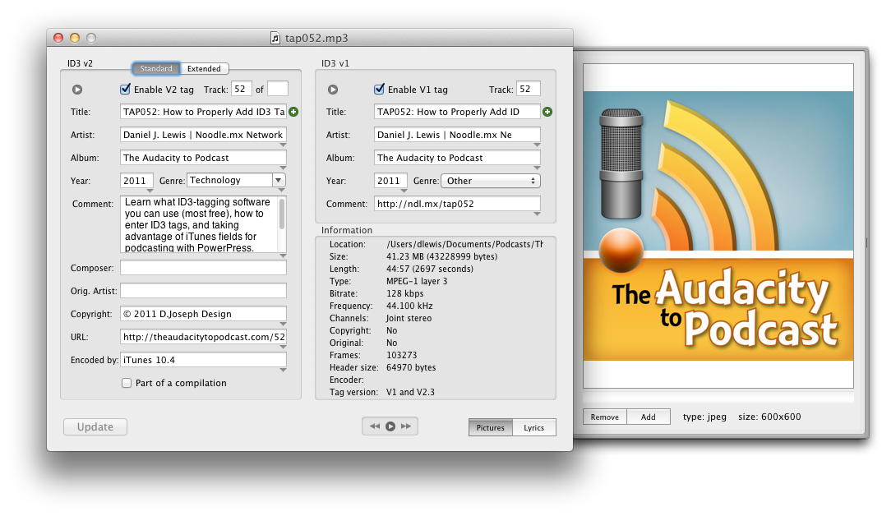The image size is (882, 516).
Task: Click the Composer input field
Action: pos(203,268)
